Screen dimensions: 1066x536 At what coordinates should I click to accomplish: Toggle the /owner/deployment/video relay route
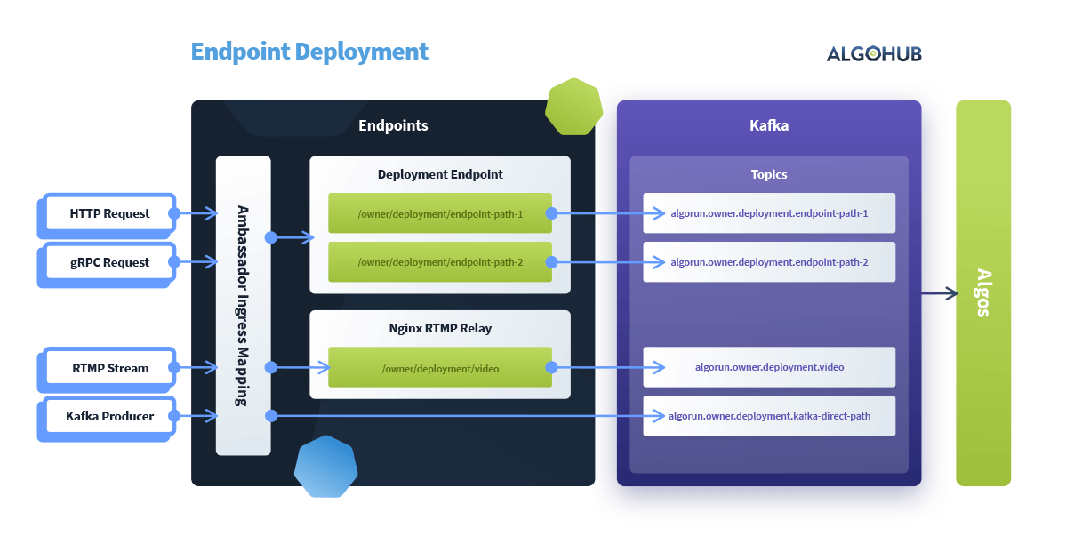(439, 367)
